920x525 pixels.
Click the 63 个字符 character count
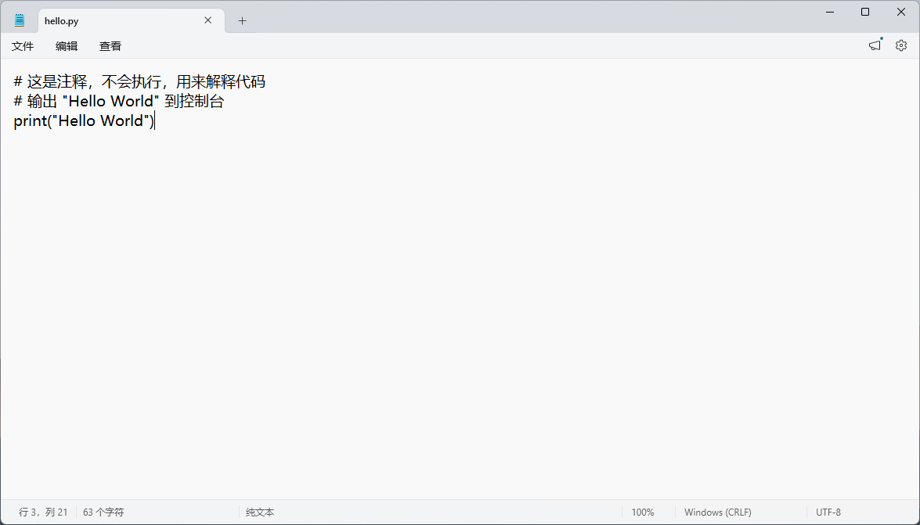pyautogui.click(x=103, y=512)
